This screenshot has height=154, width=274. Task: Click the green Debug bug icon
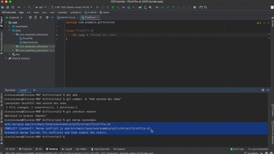click(113, 7)
